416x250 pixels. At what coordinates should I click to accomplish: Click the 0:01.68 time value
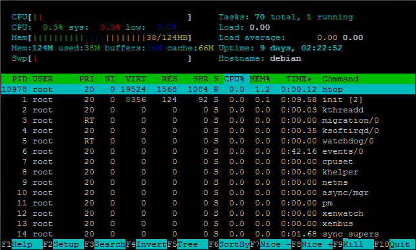point(299,234)
